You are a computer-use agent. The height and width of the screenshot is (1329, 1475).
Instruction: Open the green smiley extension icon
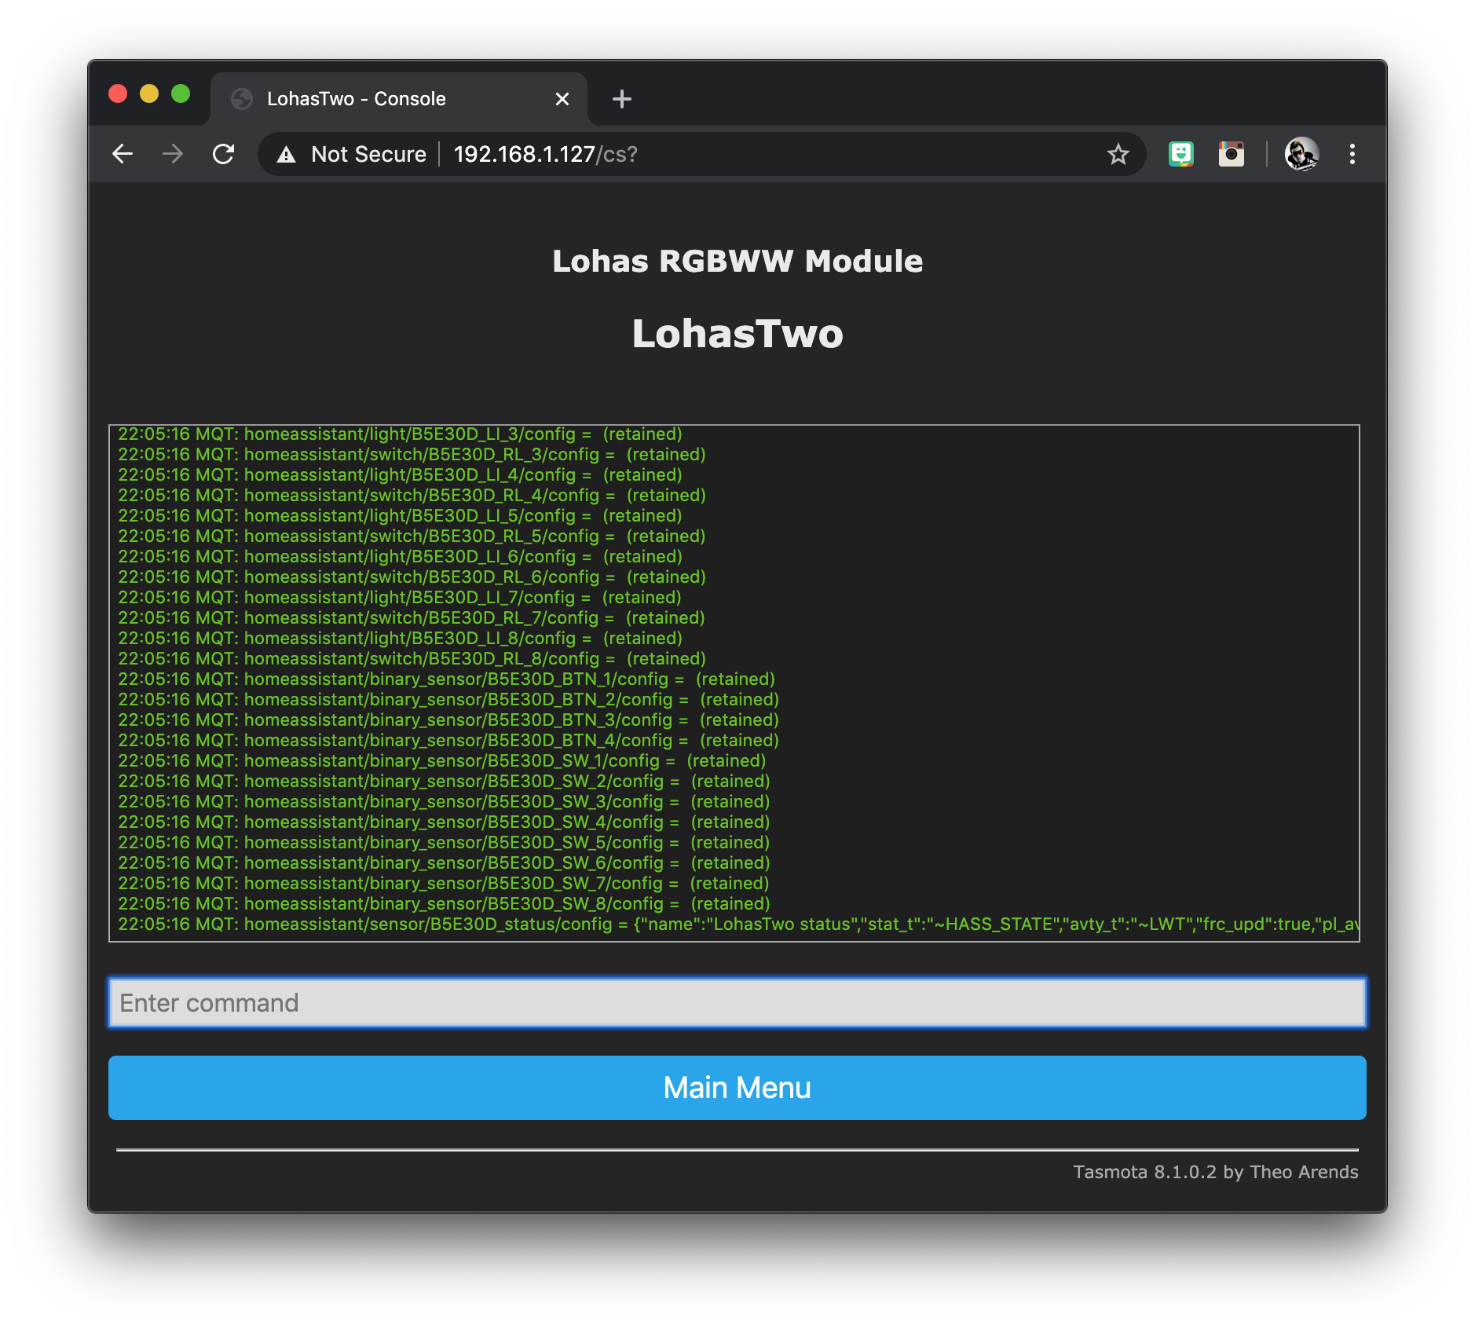[1180, 154]
